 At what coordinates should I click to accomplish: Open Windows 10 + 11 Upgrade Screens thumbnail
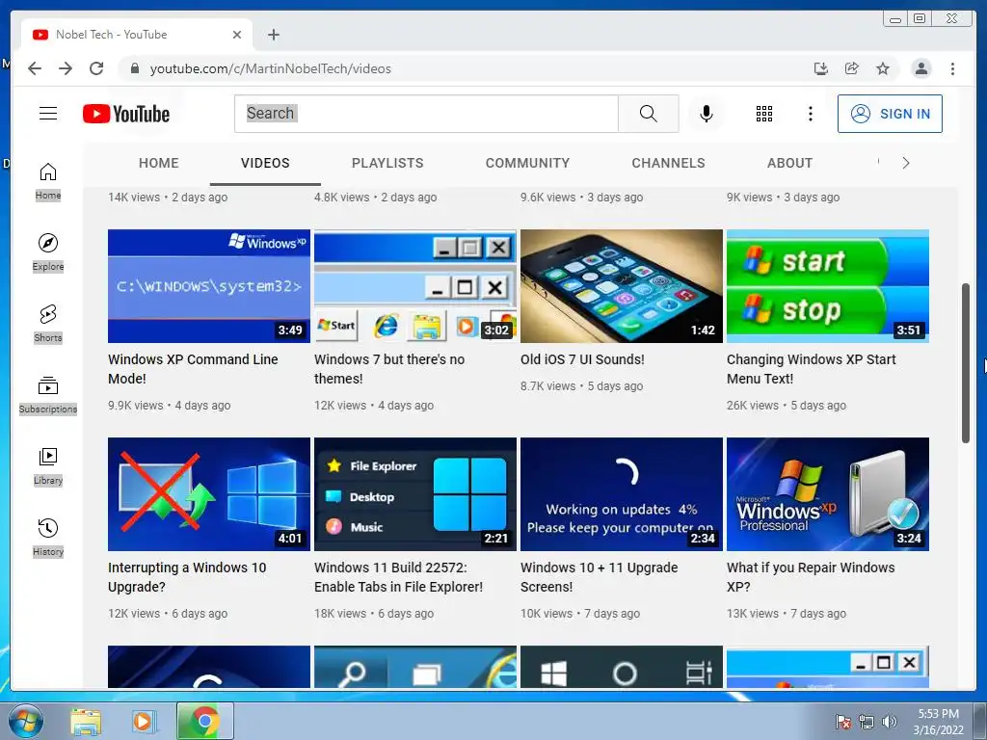pos(622,494)
